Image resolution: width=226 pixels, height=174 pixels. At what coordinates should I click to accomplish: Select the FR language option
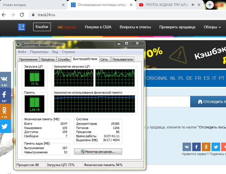pos(198,78)
